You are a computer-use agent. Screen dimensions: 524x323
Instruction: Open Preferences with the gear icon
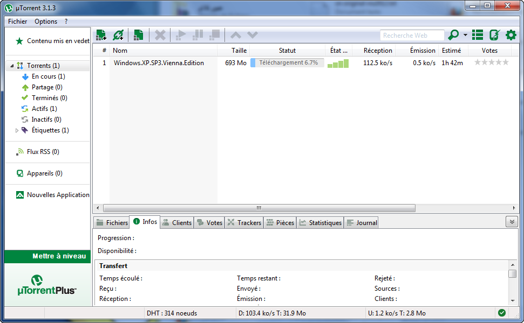[511, 34]
